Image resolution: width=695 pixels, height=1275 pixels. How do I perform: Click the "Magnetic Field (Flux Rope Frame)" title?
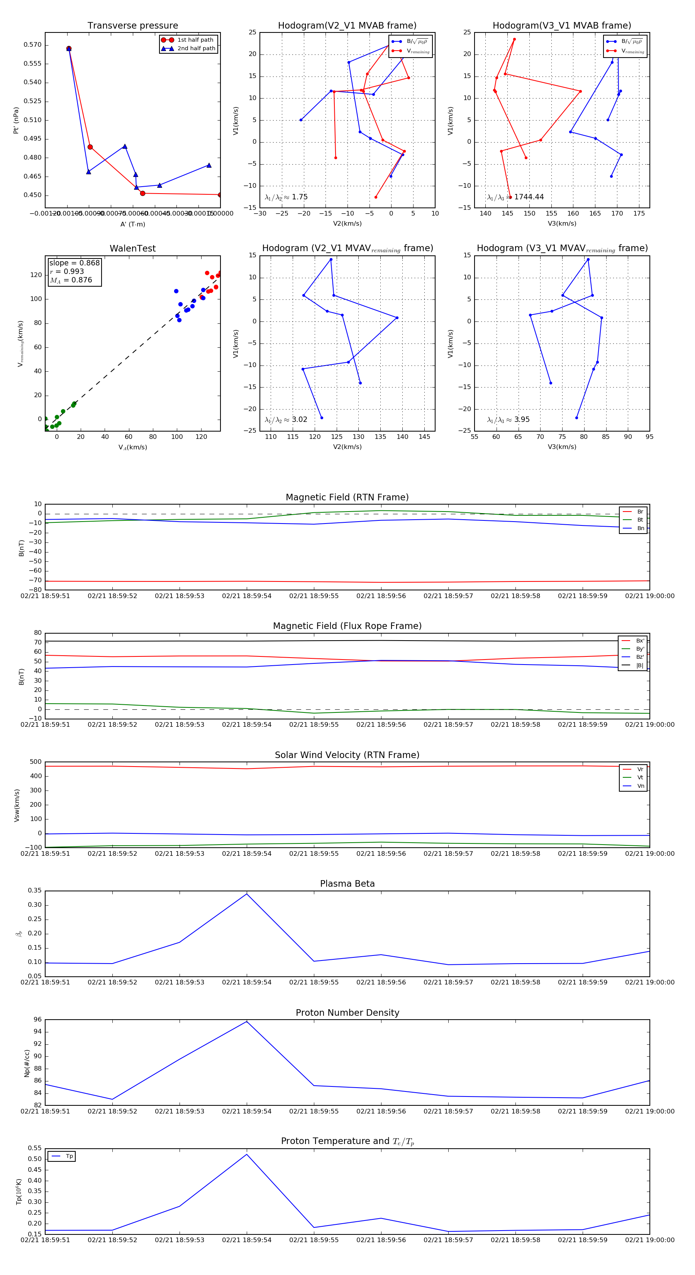[347, 626]
